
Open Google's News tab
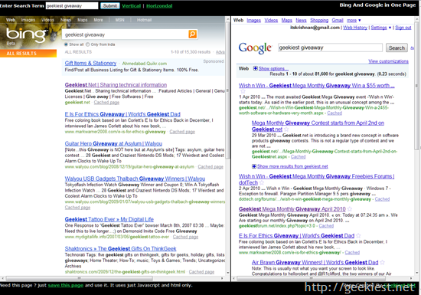pyautogui.click(x=301, y=20)
